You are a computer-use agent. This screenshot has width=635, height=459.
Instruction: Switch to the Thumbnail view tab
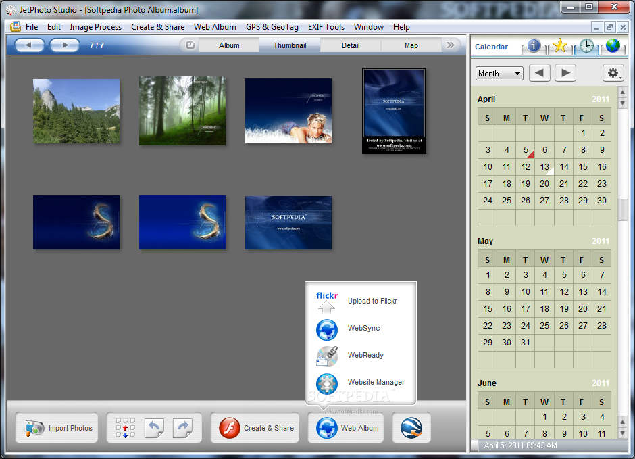290,45
